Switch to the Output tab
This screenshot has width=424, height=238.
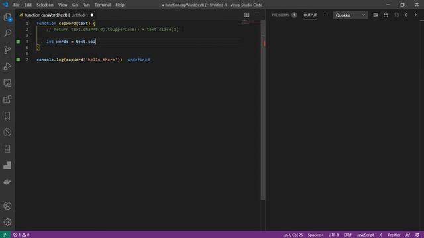tap(310, 15)
